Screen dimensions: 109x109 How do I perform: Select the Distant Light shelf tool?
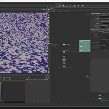[x=74, y=6]
